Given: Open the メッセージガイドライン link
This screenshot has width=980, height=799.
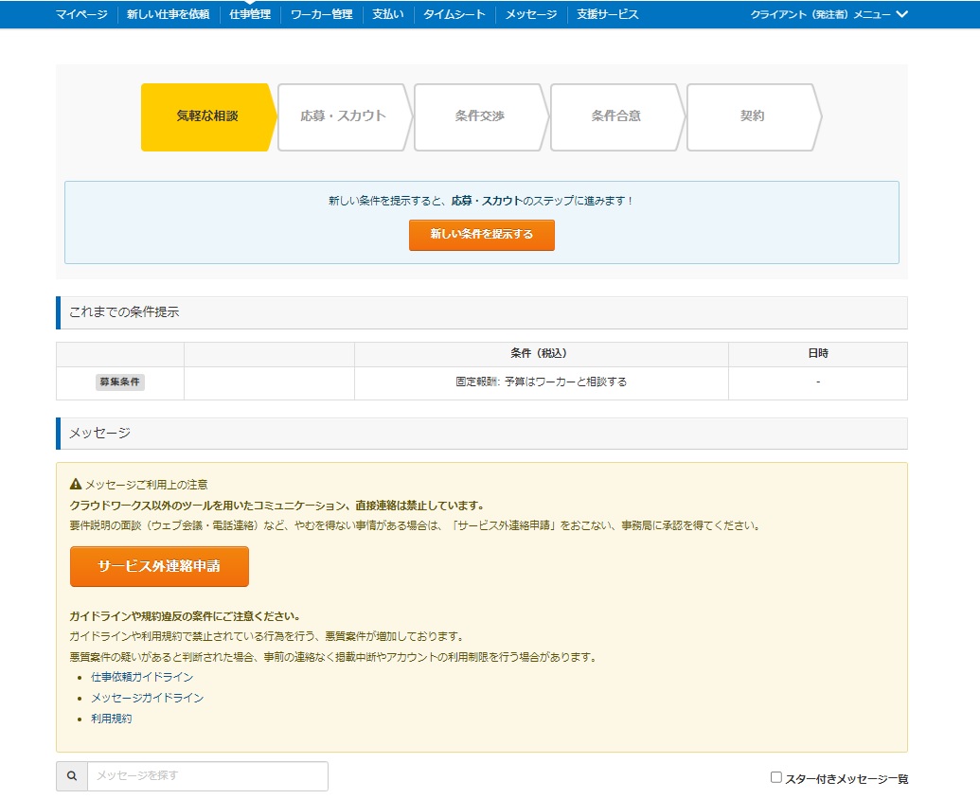Looking at the screenshot, I should 147,699.
